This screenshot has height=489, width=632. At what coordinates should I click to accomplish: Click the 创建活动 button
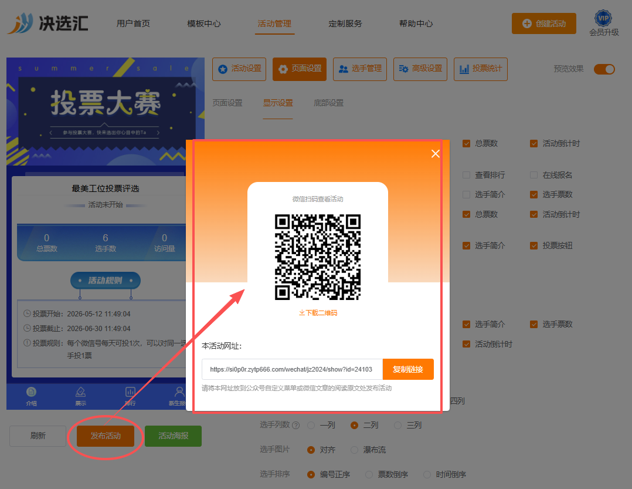(543, 23)
